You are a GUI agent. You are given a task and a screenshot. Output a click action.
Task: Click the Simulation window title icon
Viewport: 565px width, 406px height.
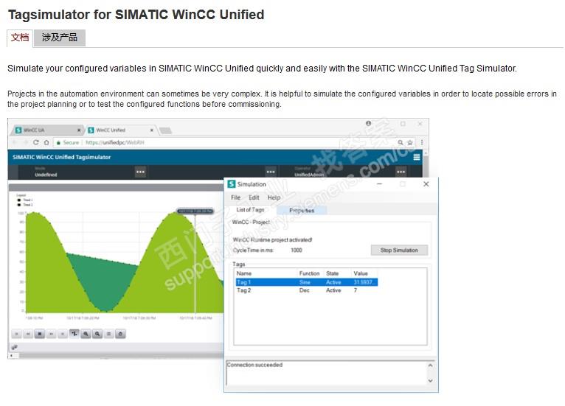tap(232, 184)
